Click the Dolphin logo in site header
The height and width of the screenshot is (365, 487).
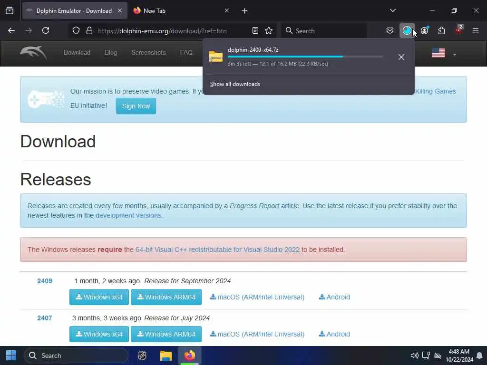(34, 53)
